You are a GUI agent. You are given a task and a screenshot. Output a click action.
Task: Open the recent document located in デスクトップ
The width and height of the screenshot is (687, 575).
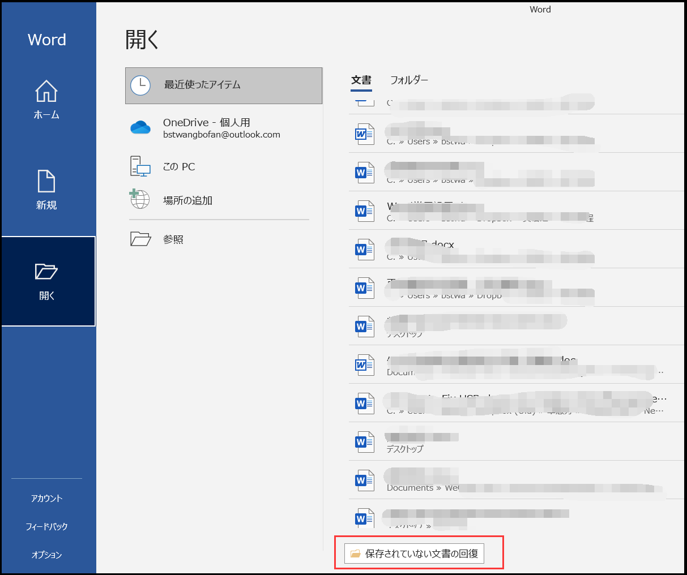pyautogui.click(x=422, y=442)
